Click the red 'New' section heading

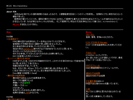point(9,32)
